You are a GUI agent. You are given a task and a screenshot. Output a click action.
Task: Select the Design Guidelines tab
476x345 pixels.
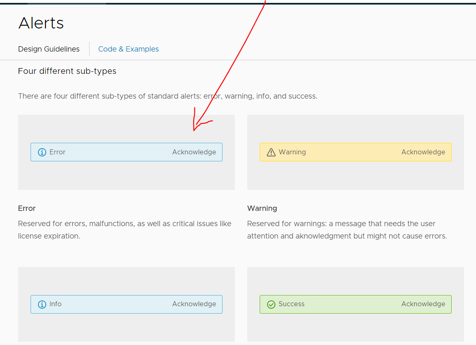tap(49, 49)
